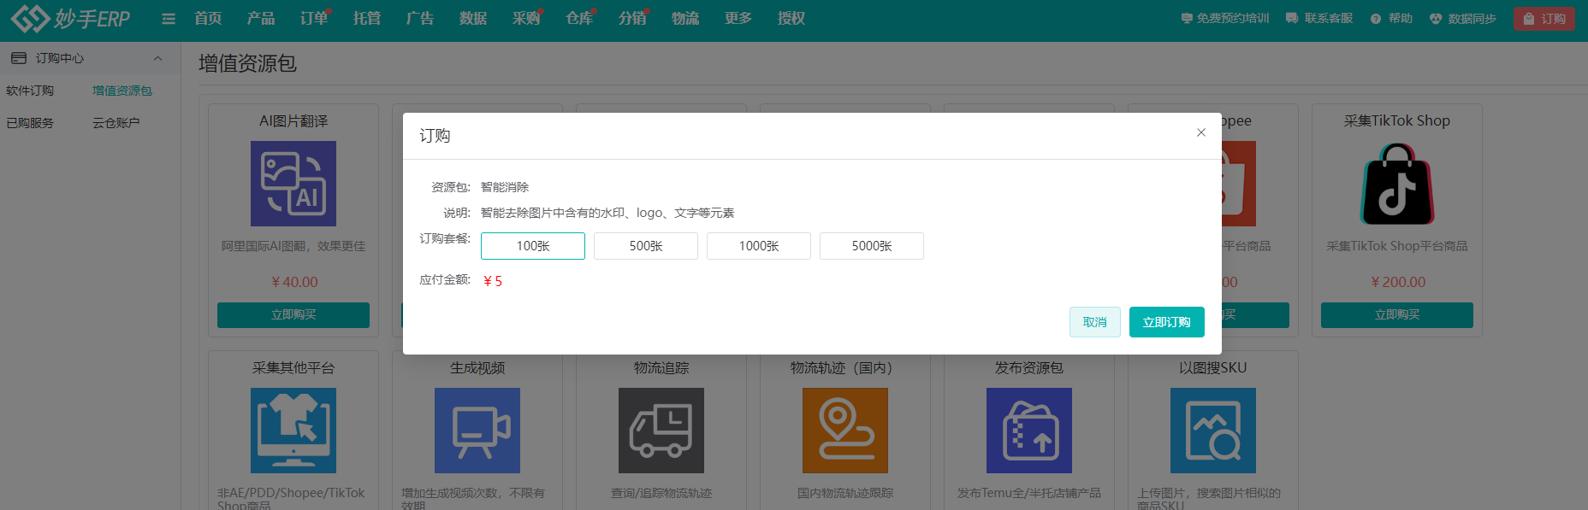Close the 订购 dialog with X
Viewport: 1588px width, 510px height.
(x=1201, y=132)
